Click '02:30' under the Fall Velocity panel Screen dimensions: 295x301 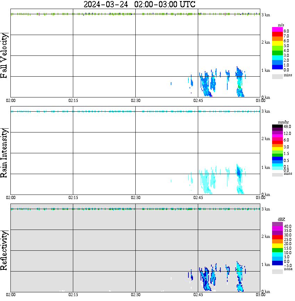click(x=136, y=101)
